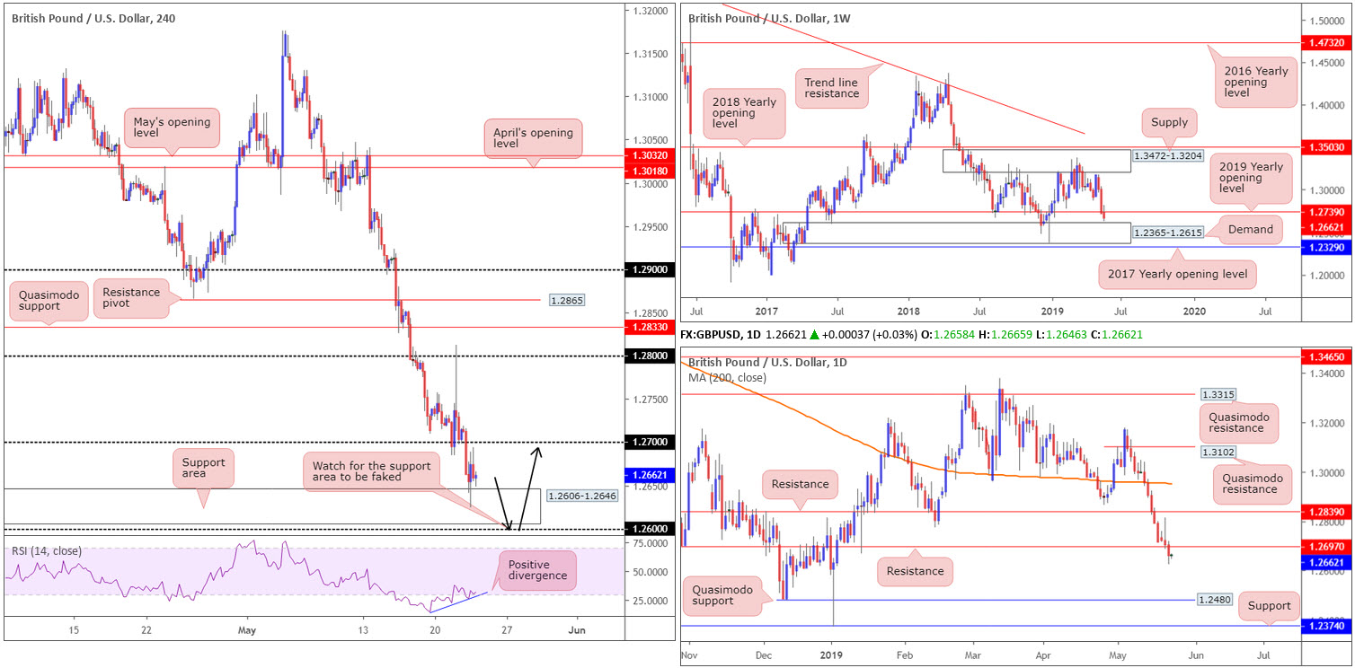Select the black 1.29000 price tag
The width and height of the screenshot is (1355, 668).
651,269
